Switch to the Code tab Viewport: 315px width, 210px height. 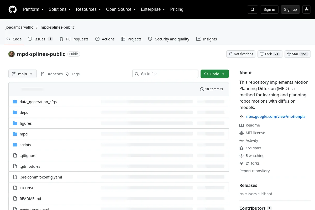14,39
